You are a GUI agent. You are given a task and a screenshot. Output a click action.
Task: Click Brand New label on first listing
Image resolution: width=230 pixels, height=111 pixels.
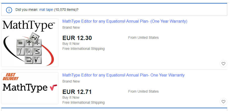pyautogui.click(x=71, y=27)
